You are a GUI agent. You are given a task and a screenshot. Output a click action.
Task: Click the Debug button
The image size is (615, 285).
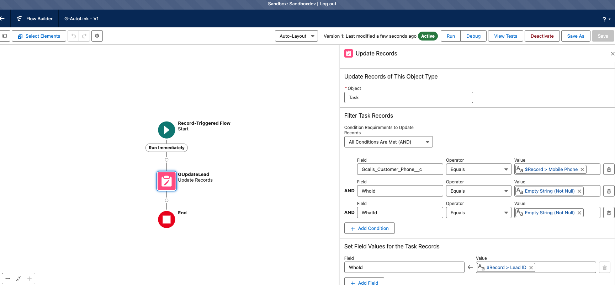coord(473,36)
